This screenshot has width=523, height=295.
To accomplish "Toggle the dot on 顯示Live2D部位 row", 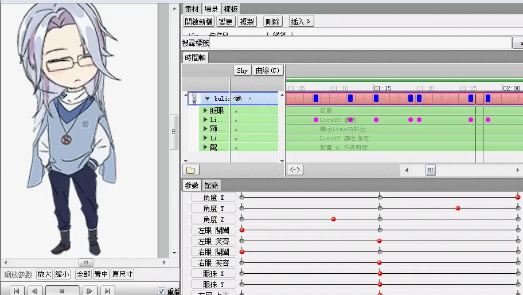I will coord(236,129).
